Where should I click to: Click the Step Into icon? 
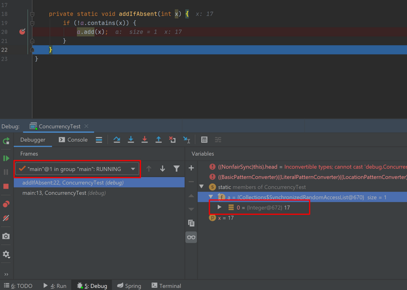(x=131, y=140)
